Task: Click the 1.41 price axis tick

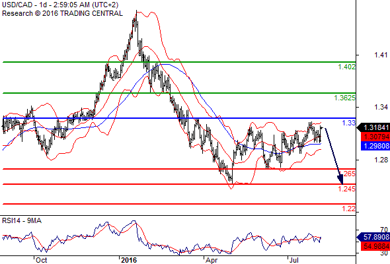Action: (x=381, y=55)
